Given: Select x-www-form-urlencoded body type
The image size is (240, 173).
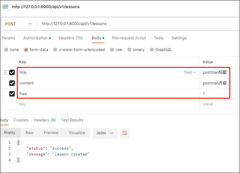Looking at the screenshot, I should pos(55,50).
